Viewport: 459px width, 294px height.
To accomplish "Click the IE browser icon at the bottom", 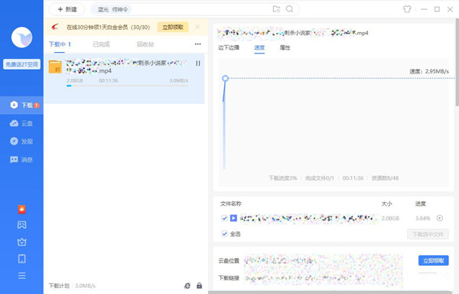I will 187,286.
